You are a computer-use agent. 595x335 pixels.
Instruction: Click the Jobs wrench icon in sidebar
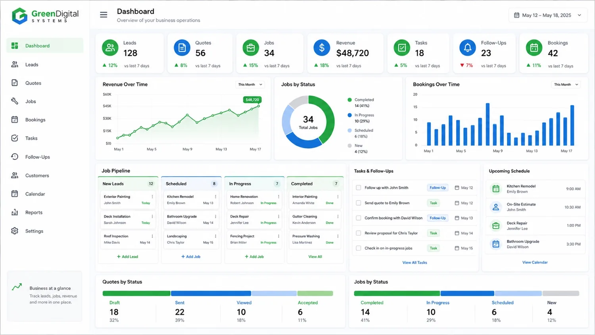click(15, 101)
